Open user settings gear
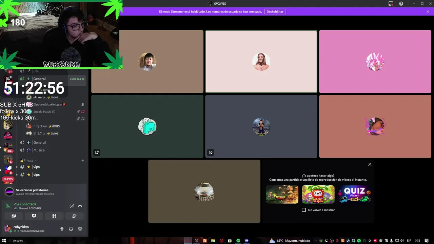The height and width of the screenshot is (244, 434). coord(80,229)
